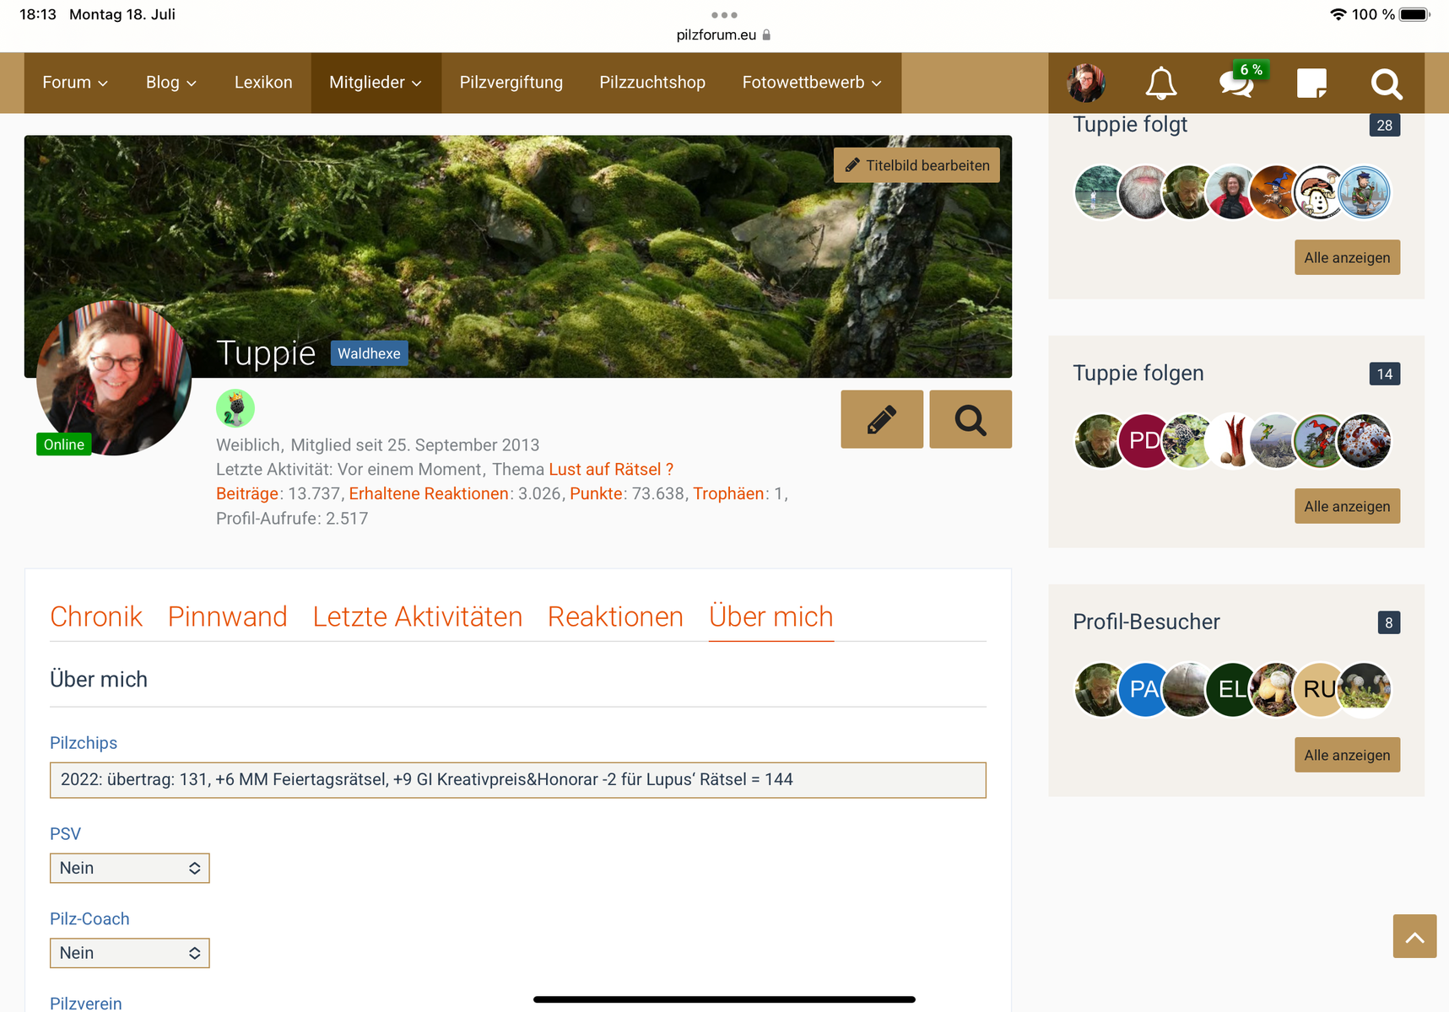Click the user avatar in navigation bar
Image resolution: width=1449 pixels, height=1012 pixels.
coord(1086,83)
